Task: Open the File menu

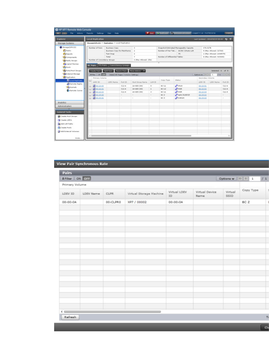Action: tap(72, 33)
